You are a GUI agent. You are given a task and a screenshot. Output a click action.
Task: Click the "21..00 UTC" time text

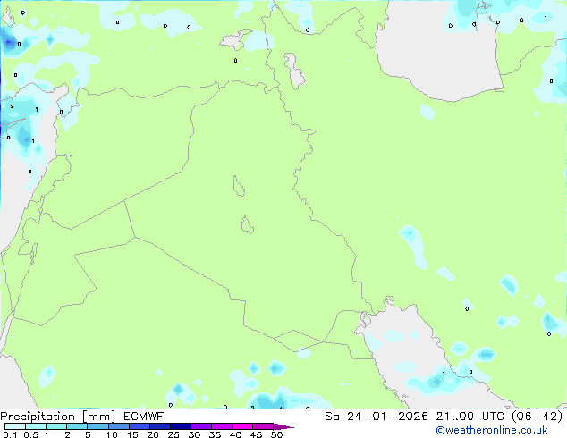click(470, 417)
